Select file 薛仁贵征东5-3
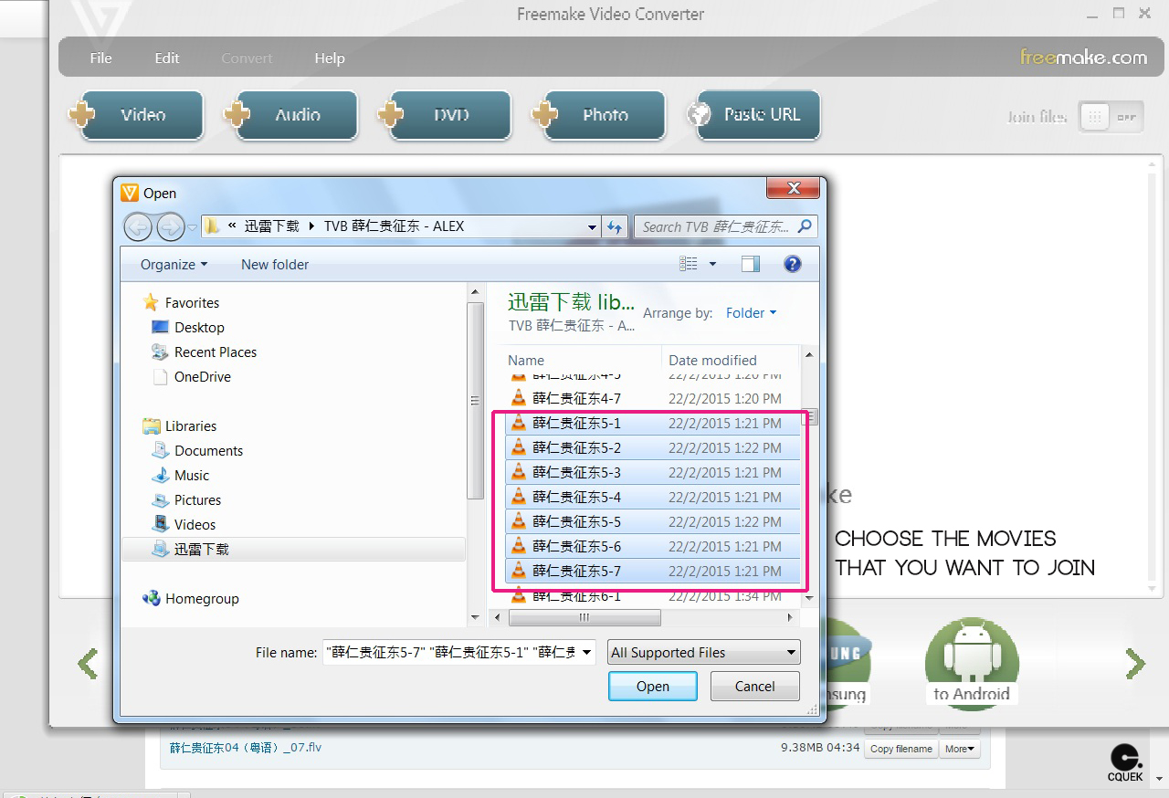The image size is (1169, 798). coord(653,473)
